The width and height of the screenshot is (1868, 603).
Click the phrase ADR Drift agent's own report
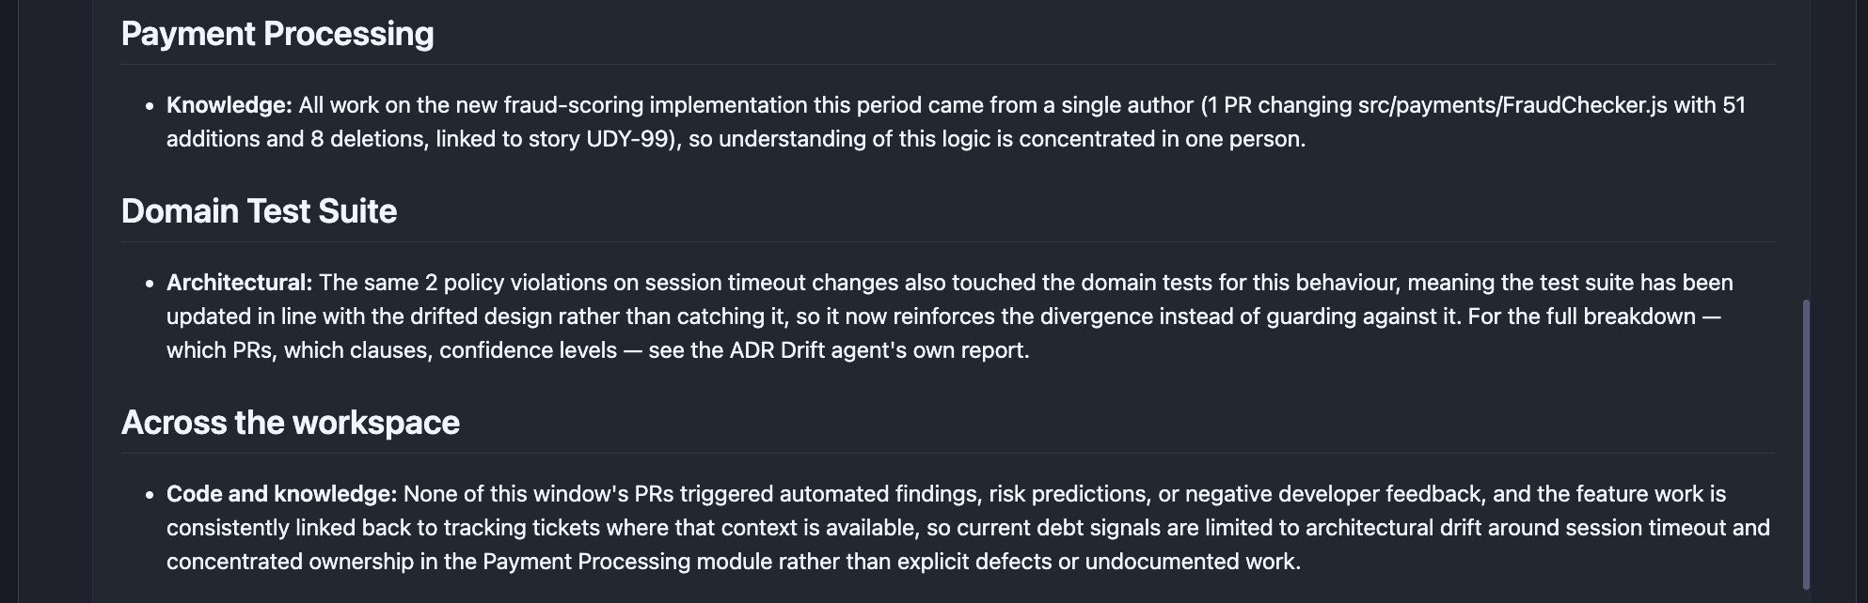pyautogui.click(x=879, y=350)
